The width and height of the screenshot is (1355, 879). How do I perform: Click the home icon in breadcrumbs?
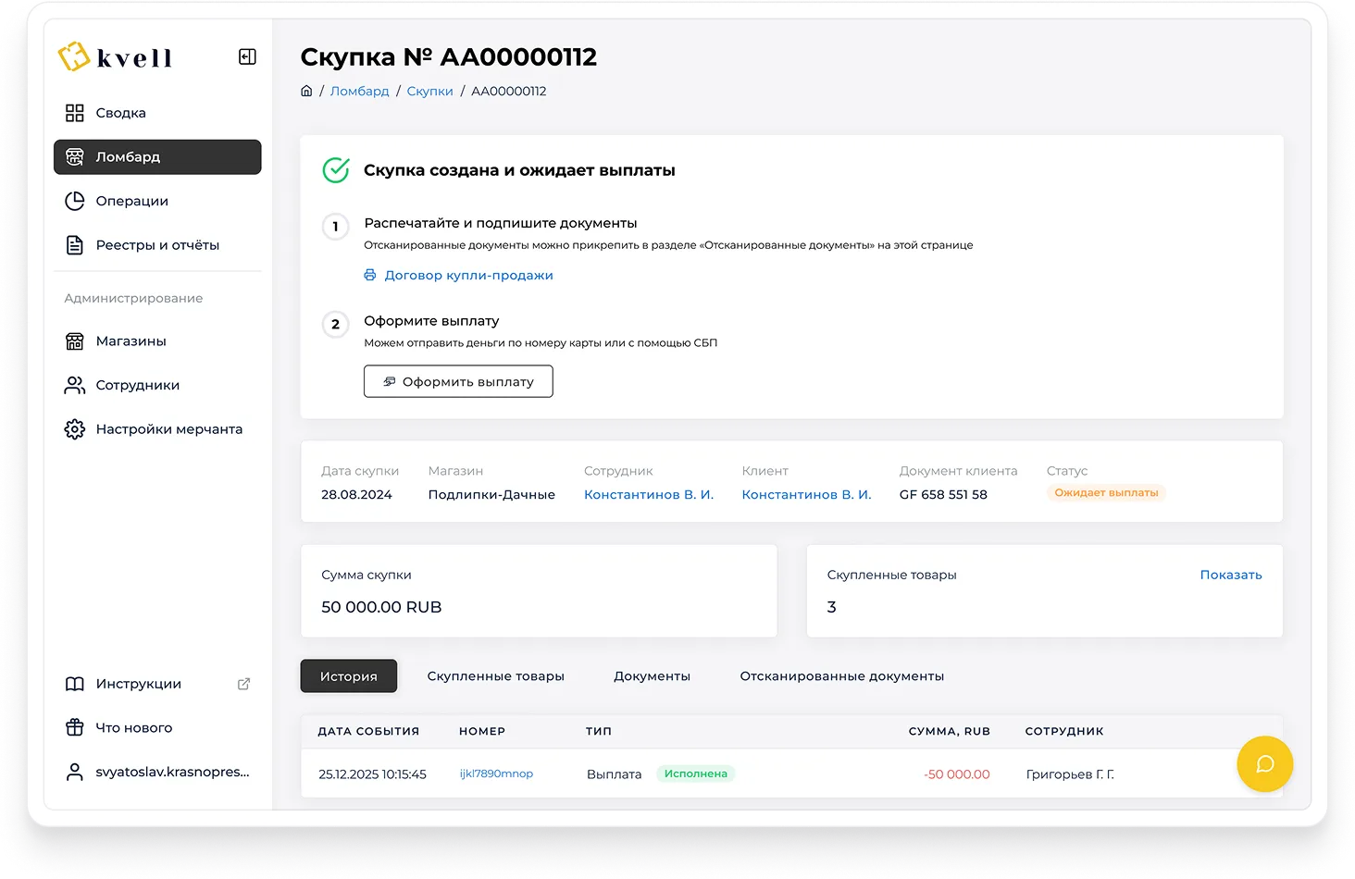coord(306,91)
